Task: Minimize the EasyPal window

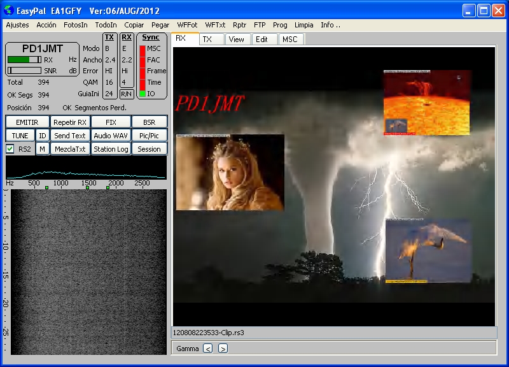Action: click(468, 11)
